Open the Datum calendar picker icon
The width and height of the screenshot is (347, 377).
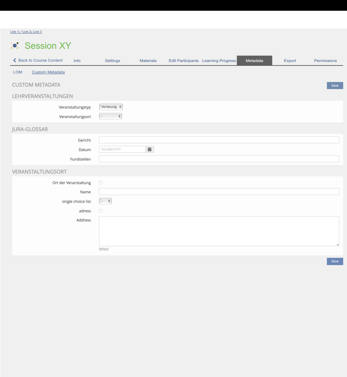pyautogui.click(x=150, y=149)
